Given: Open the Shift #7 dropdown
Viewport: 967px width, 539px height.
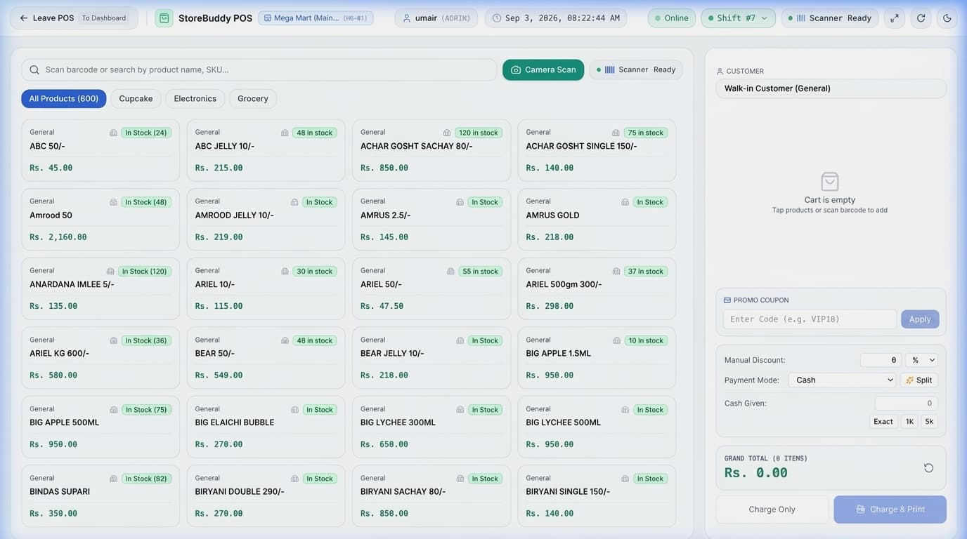Looking at the screenshot, I should click(738, 18).
